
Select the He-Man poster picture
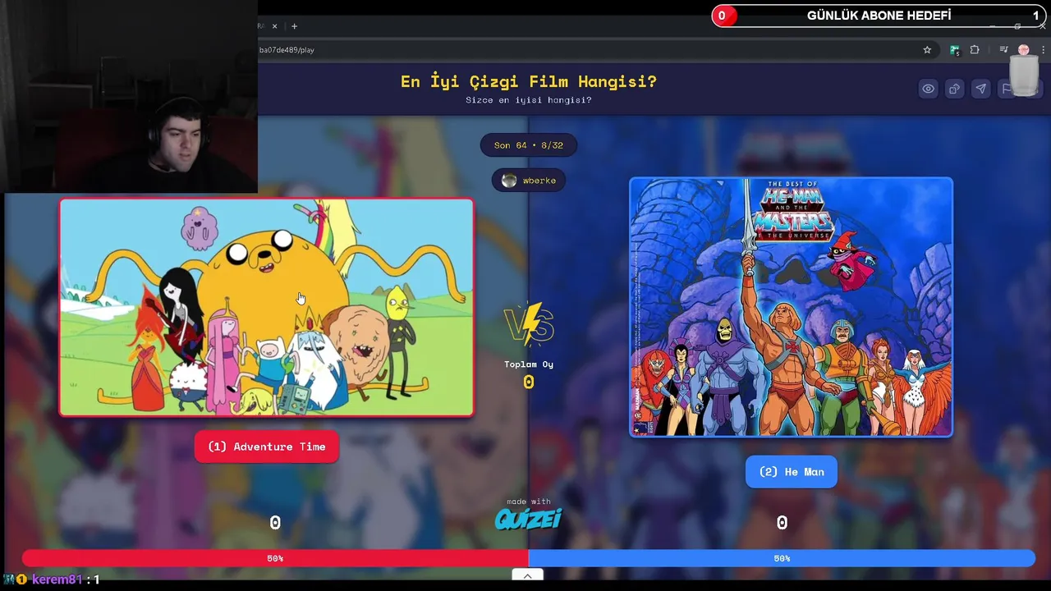pyautogui.click(x=792, y=307)
